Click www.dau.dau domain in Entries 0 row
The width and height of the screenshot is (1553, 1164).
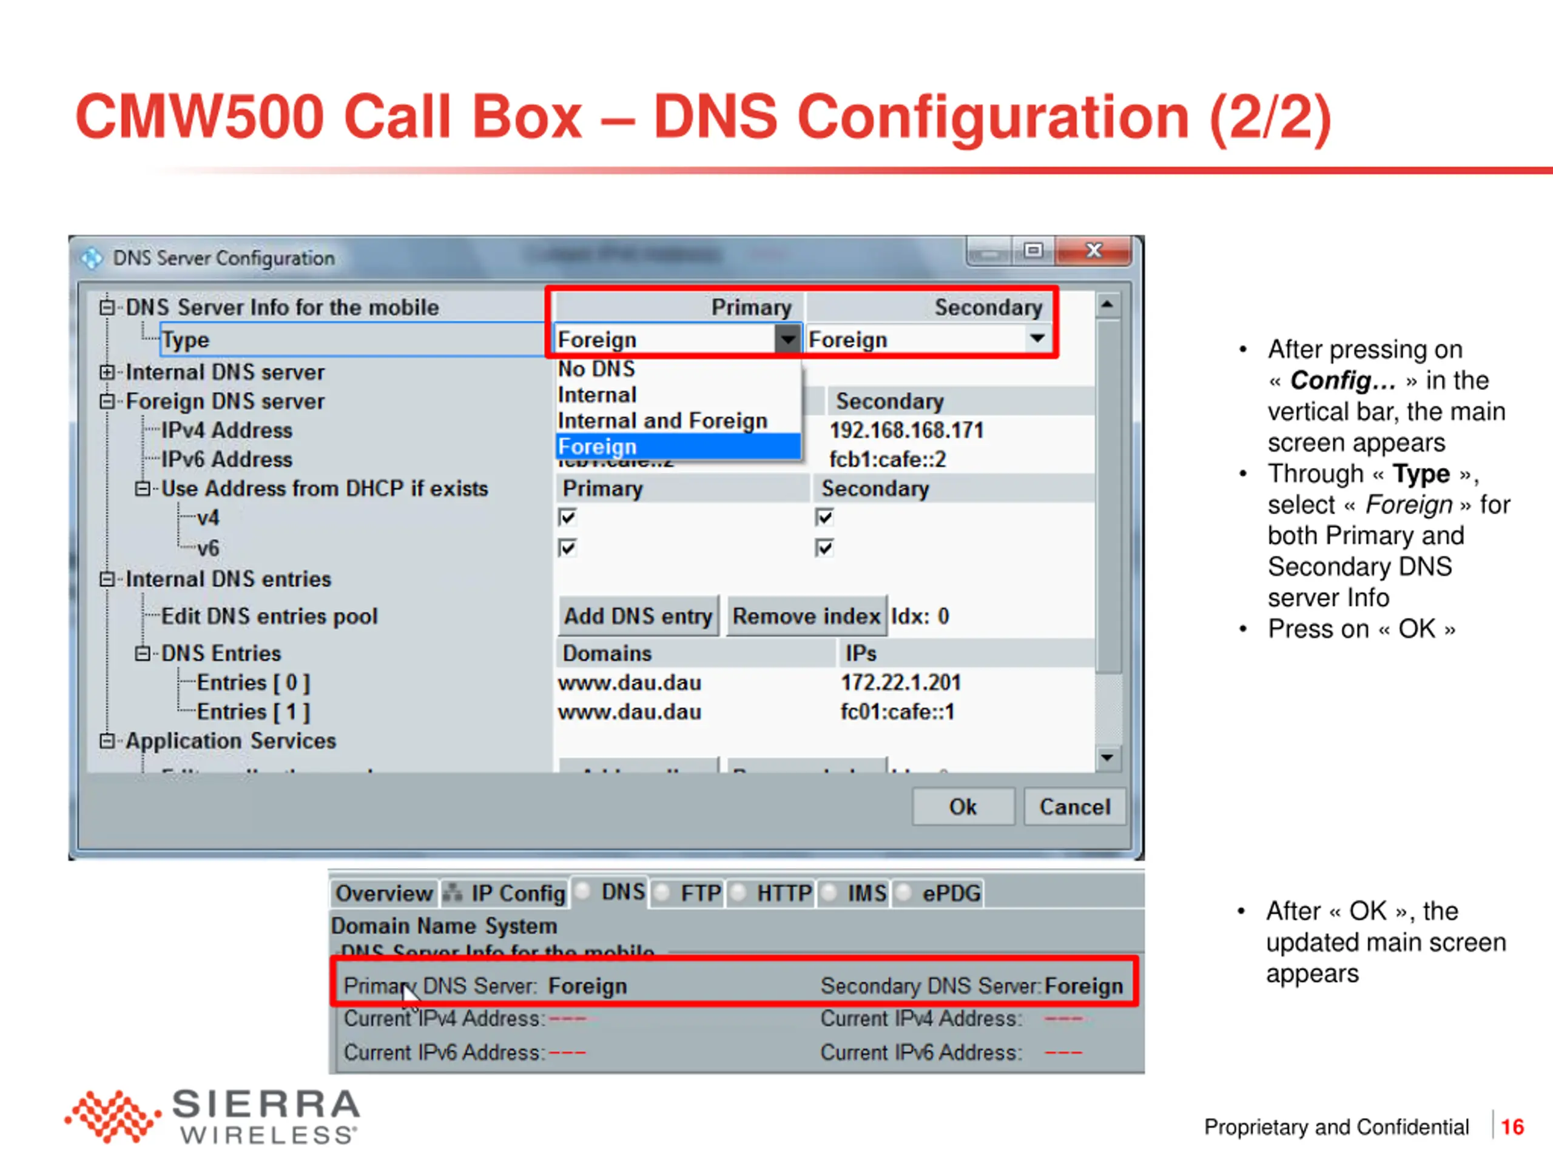point(629,683)
